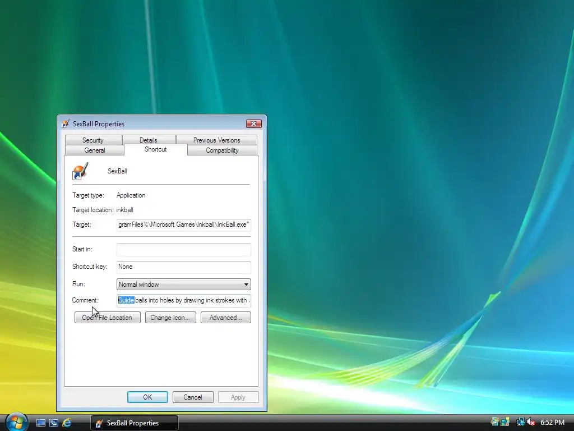Open the Advanced... shortcut settings

(225, 318)
